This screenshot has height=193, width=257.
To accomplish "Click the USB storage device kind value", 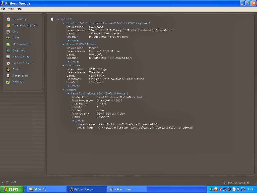I will [98, 69].
